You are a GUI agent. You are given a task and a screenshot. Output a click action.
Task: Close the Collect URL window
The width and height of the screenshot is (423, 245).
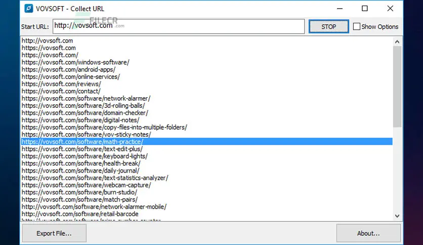[390, 9]
